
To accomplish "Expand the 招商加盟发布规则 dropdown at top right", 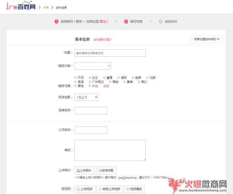I will point(207,39).
